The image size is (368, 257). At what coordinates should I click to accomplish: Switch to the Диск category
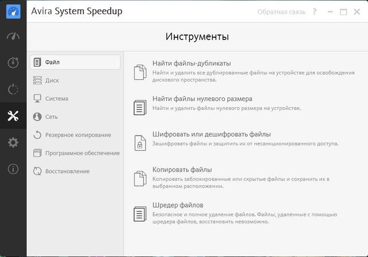coord(52,80)
